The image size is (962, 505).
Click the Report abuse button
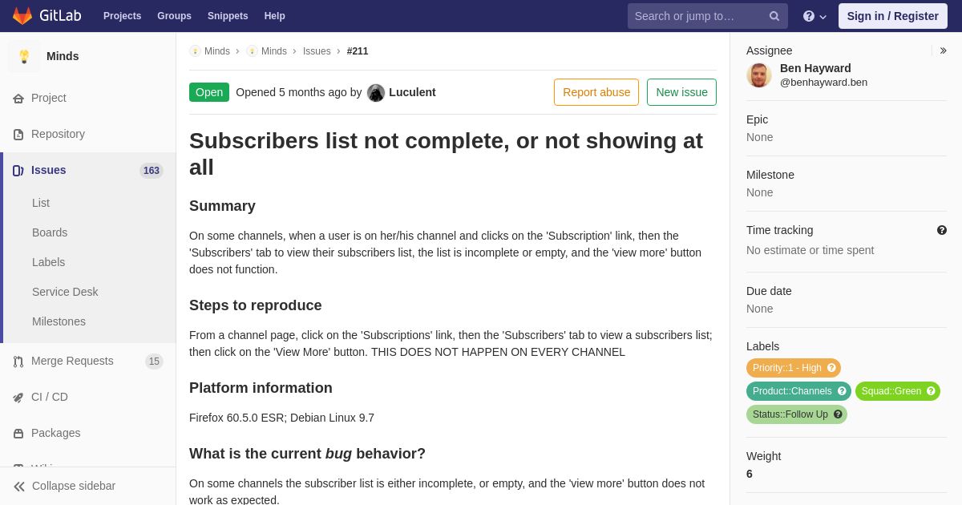(x=596, y=92)
